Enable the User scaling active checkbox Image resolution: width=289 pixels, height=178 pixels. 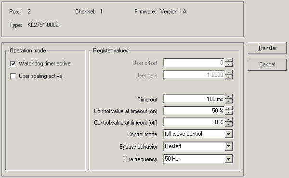[x=13, y=76]
